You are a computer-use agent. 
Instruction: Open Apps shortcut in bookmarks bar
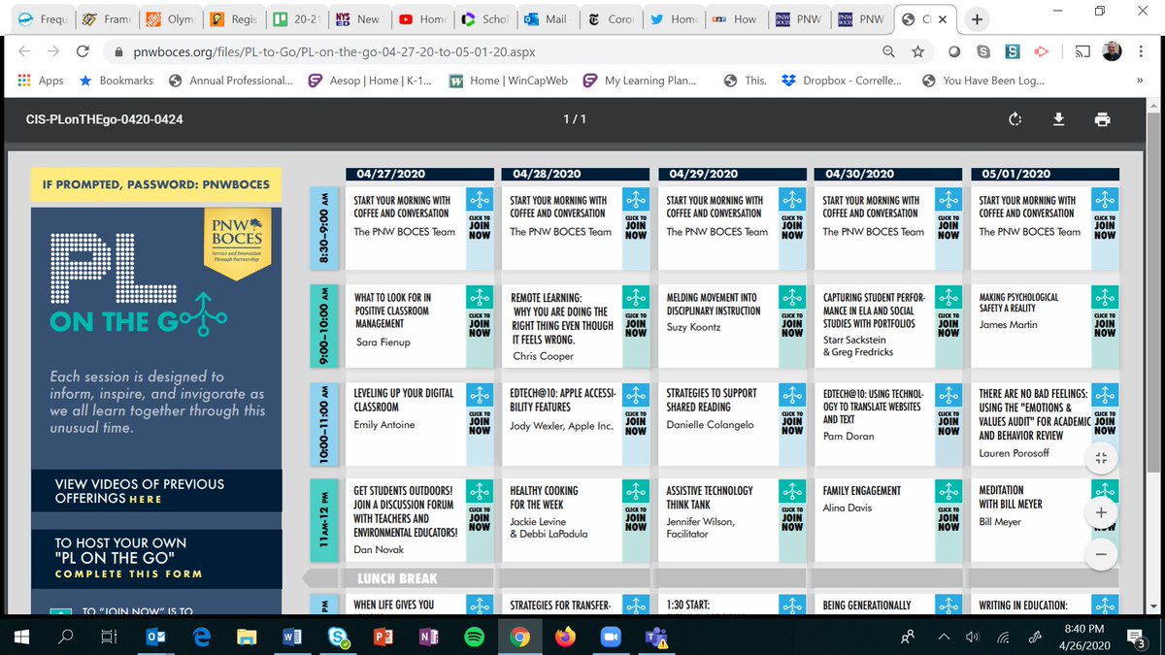(41, 81)
